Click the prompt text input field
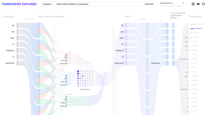 pos(98,4)
